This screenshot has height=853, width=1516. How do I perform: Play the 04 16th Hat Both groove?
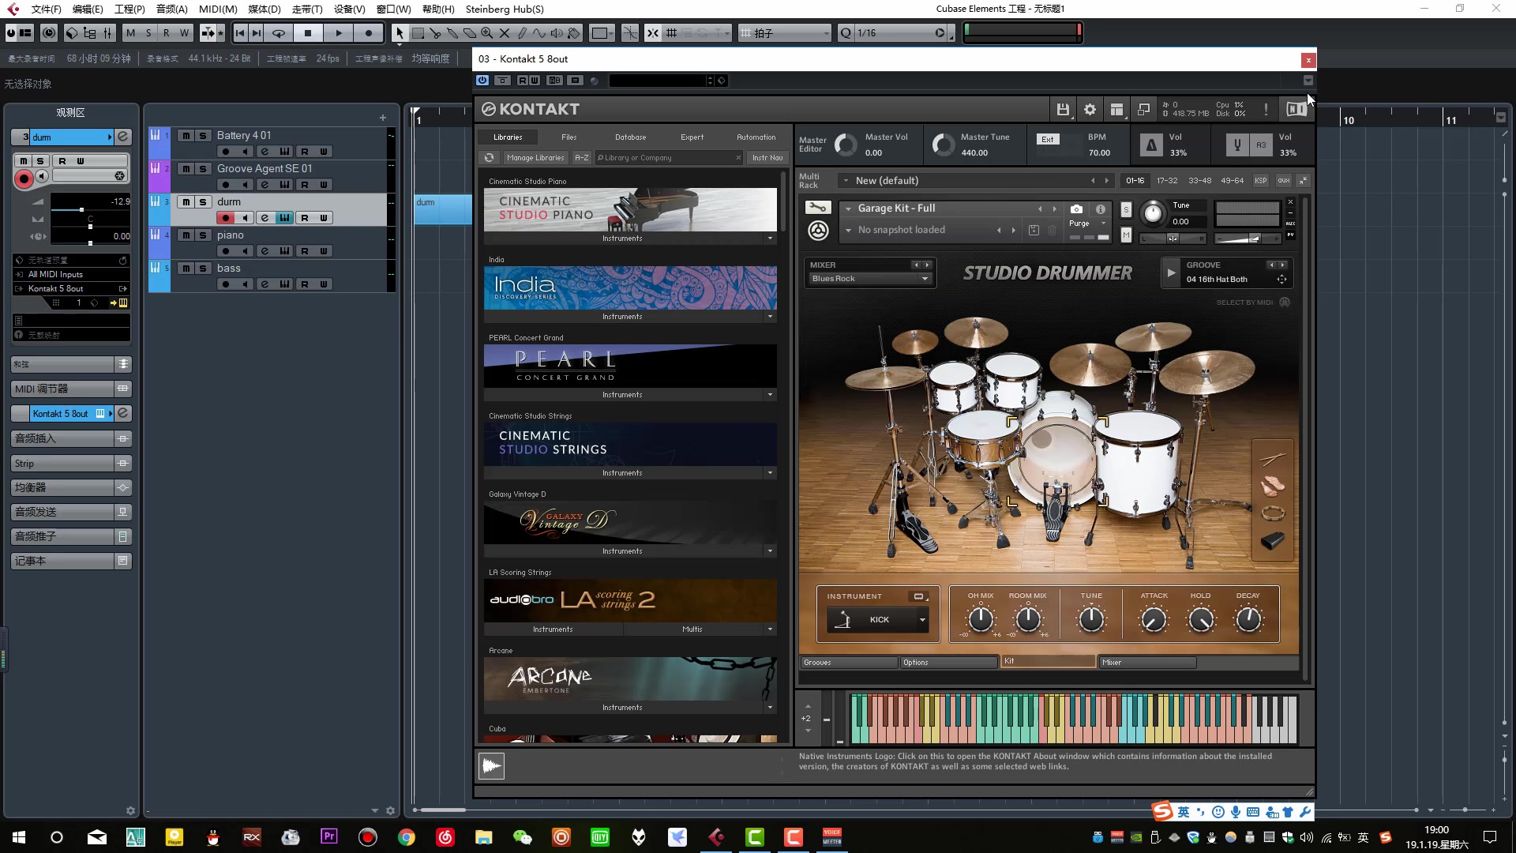coord(1171,272)
